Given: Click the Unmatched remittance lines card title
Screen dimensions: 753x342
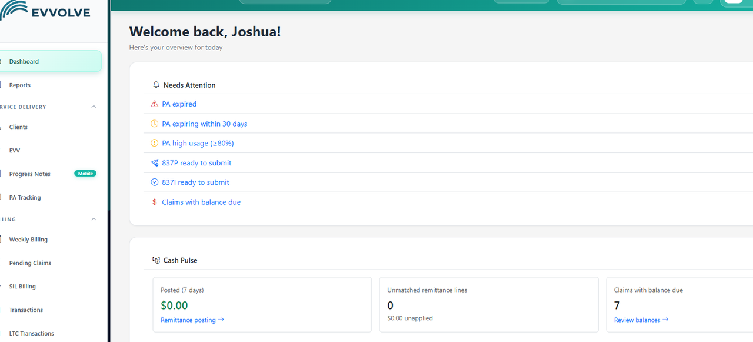Looking at the screenshot, I should click(427, 290).
